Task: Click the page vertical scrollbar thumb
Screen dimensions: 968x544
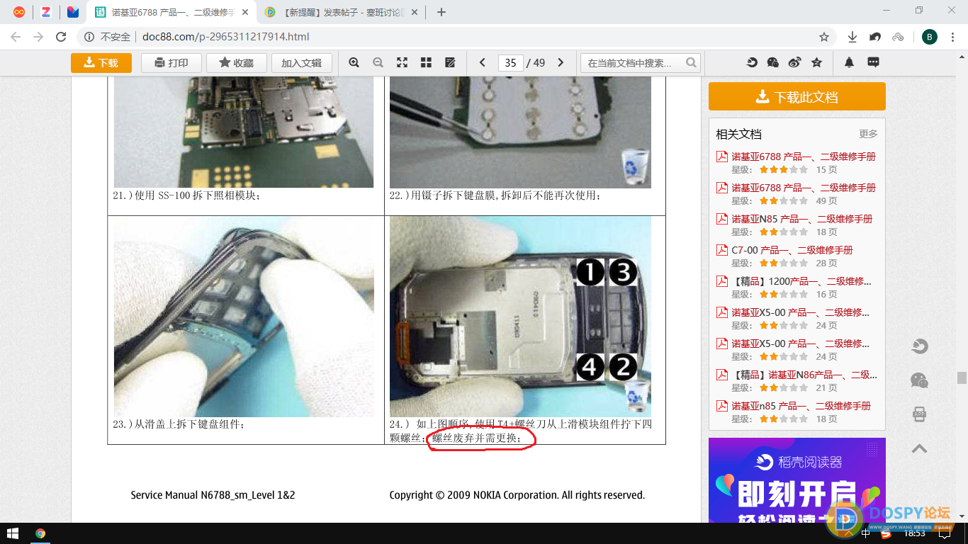Action: coord(962,378)
